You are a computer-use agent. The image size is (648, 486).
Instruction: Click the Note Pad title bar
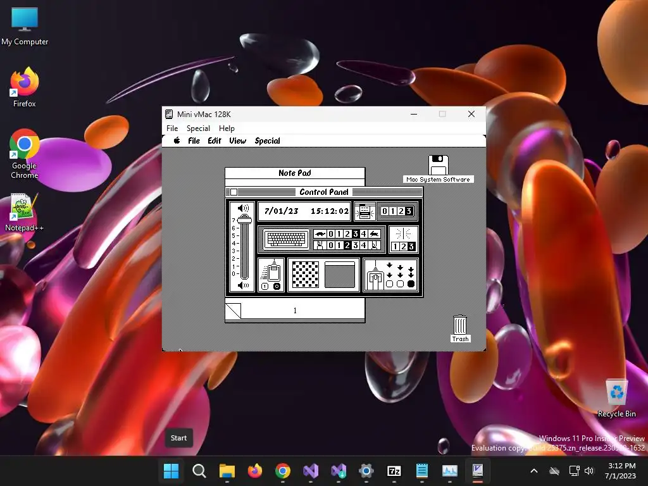(295, 173)
